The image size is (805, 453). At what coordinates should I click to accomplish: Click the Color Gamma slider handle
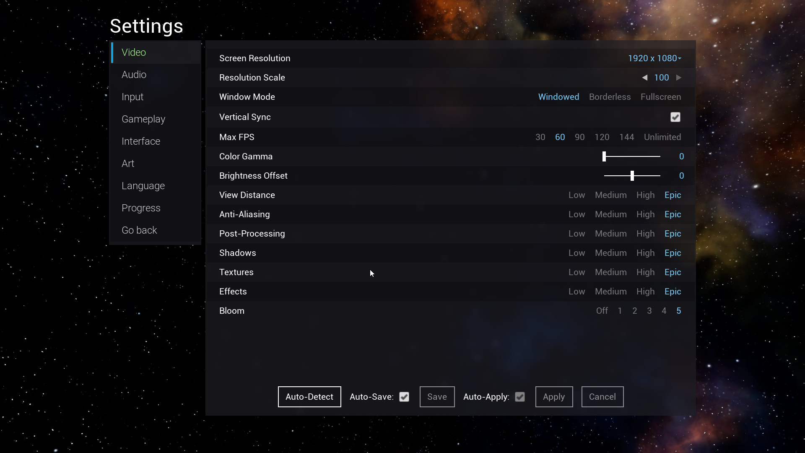point(604,156)
